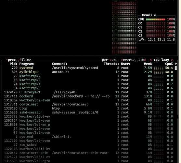This screenshot has height=163, width=181.
Task: Click the total CPU usage meter bar
Action: pos(156,19)
